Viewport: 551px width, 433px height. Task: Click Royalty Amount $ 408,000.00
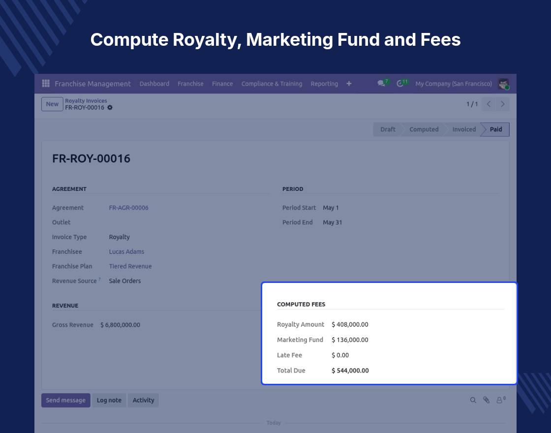point(350,324)
